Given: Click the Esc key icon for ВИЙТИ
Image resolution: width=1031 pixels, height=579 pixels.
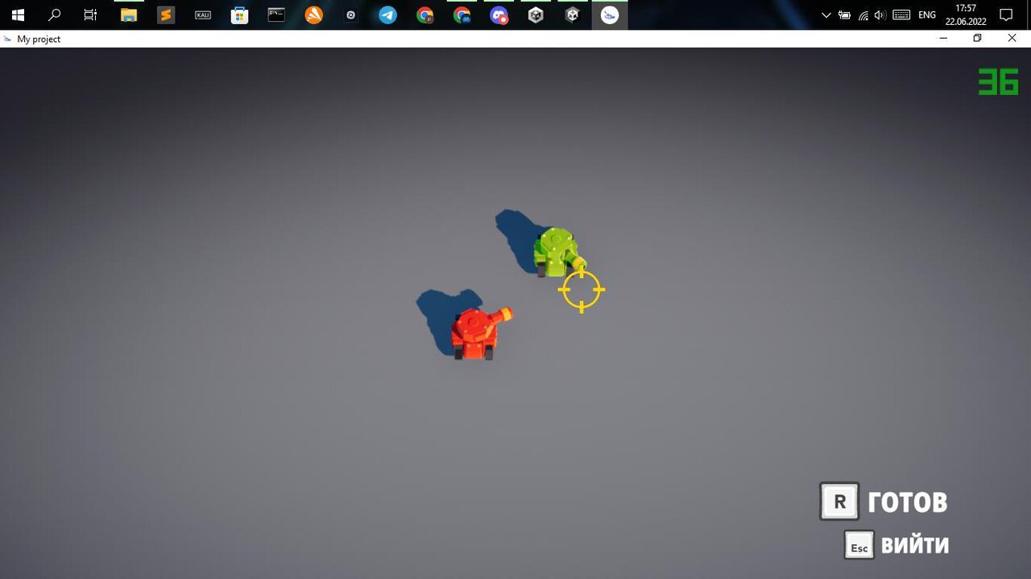Looking at the screenshot, I should point(859,545).
